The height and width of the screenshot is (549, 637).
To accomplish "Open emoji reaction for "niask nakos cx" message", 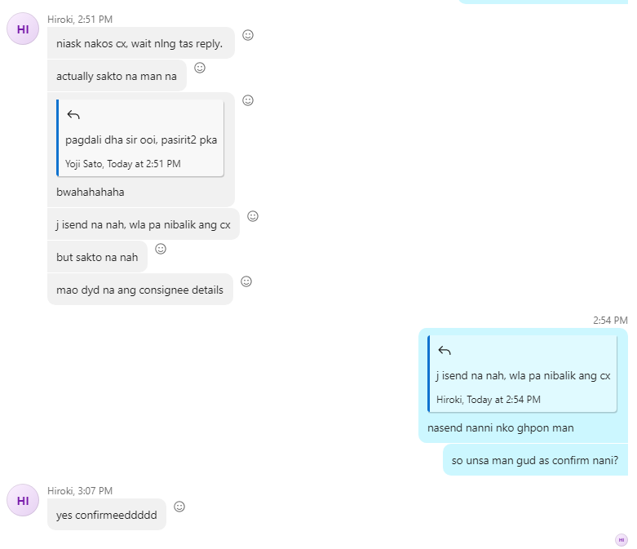I will [248, 35].
